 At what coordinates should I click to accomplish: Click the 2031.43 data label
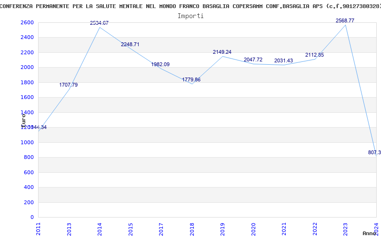[283, 61]
